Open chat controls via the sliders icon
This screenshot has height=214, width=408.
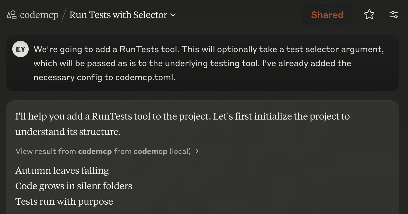(x=394, y=15)
